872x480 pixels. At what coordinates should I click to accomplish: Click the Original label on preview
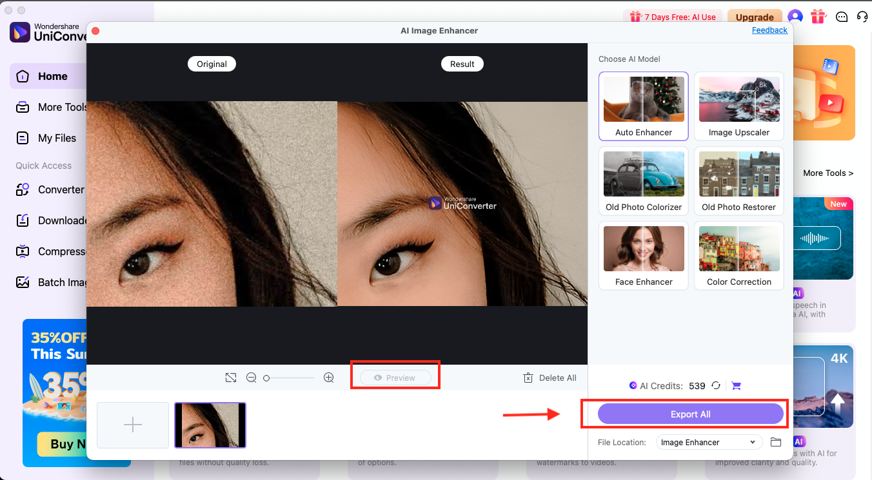click(212, 64)
